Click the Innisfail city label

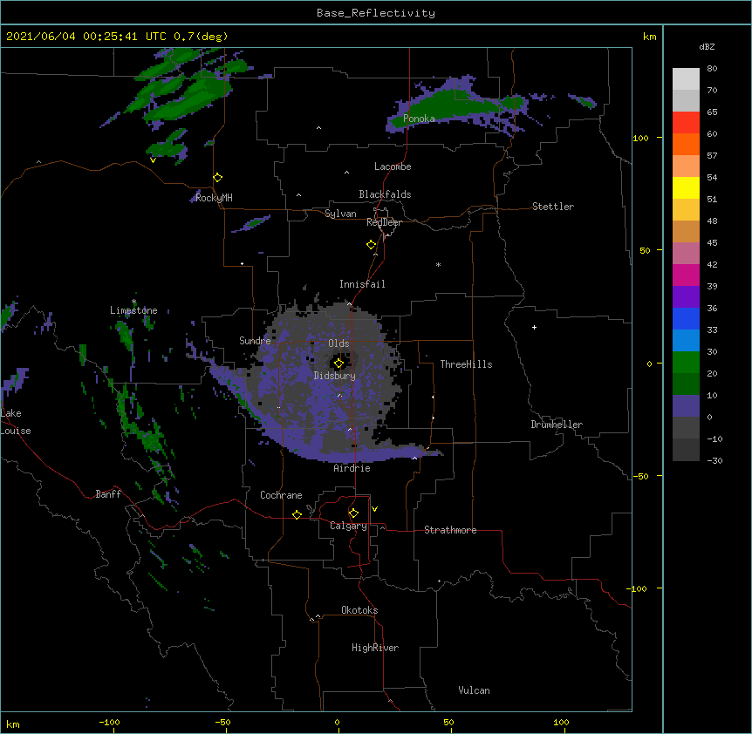tap(362, 284)
